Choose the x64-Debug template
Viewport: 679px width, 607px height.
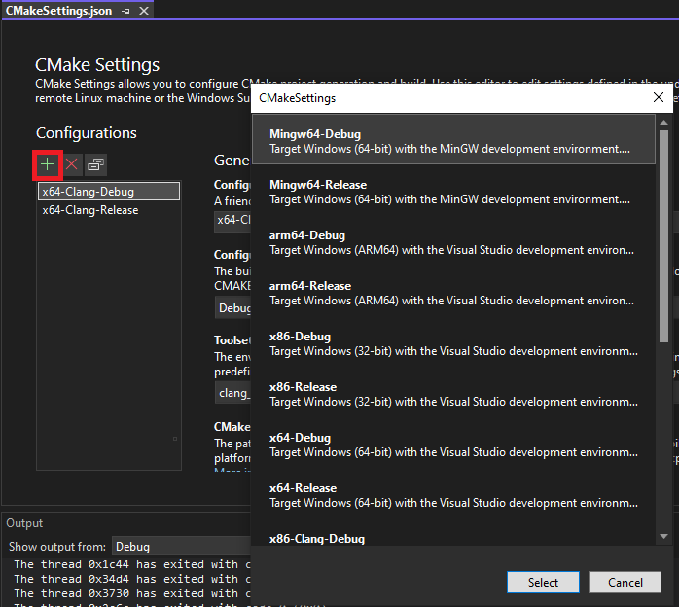tap(453, 446)
